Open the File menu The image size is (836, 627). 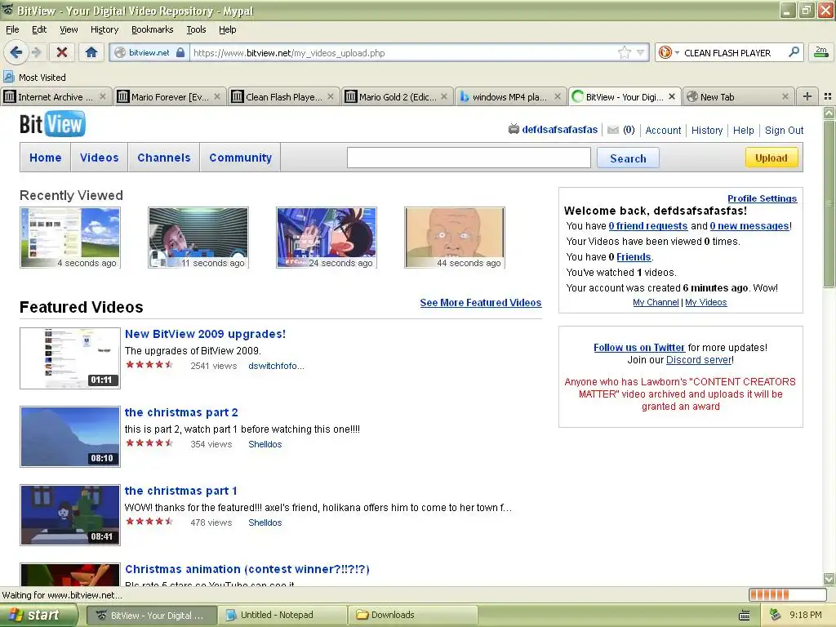click(x=12, y=29)
